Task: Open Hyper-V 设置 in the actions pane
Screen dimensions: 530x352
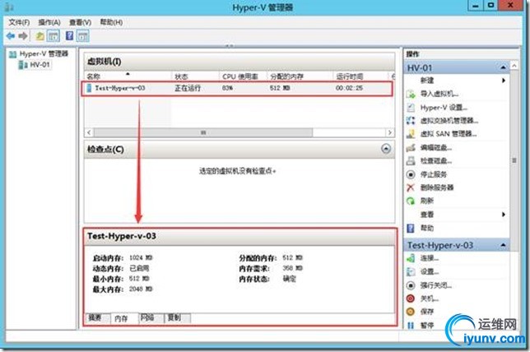Action: point(444,108)
